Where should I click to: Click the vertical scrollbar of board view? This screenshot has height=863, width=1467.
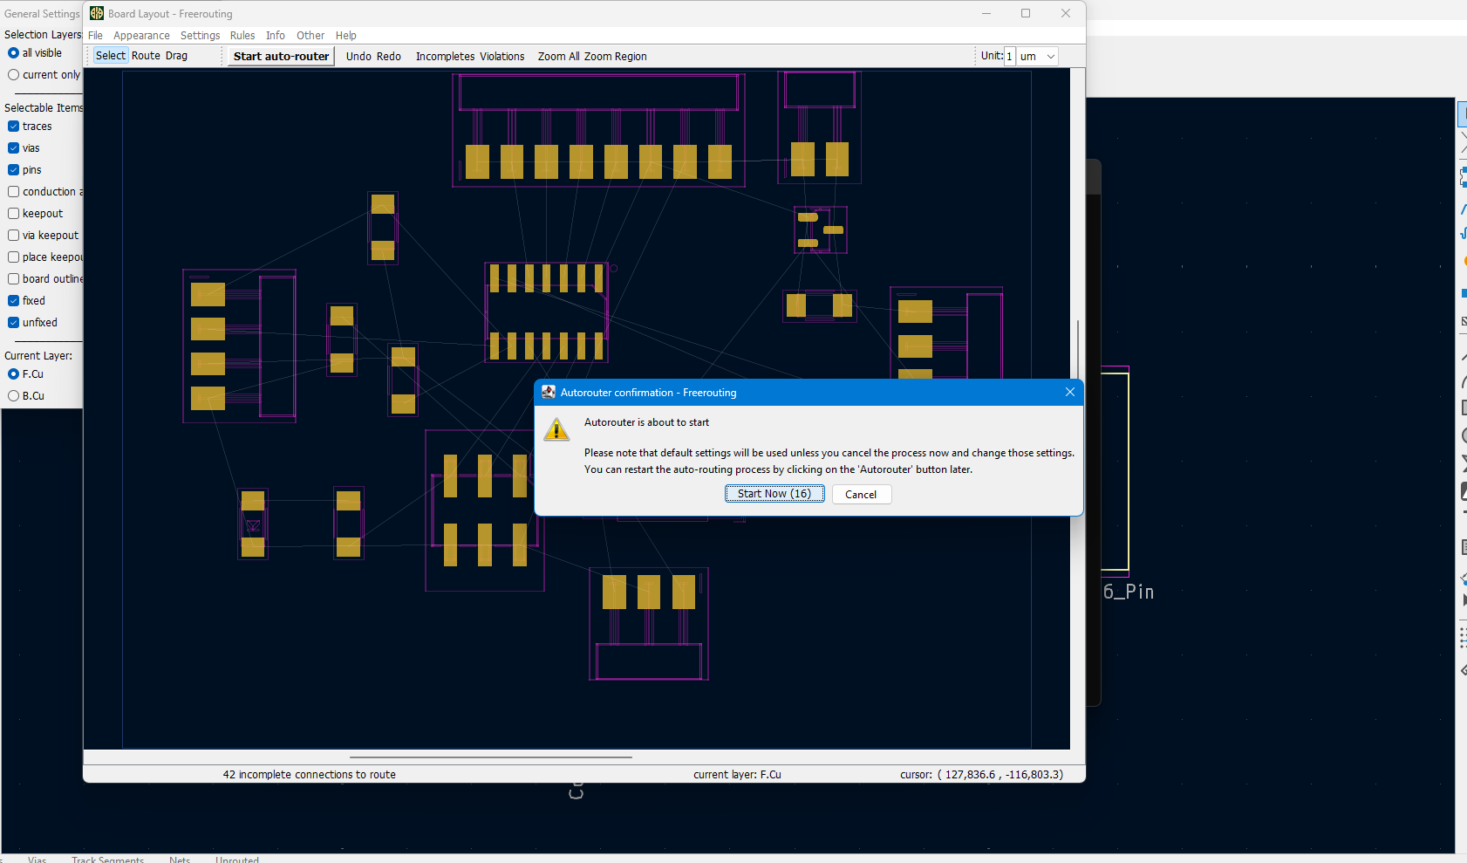point(1078,349)
